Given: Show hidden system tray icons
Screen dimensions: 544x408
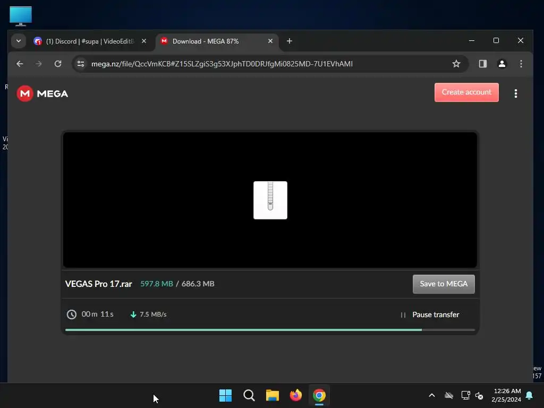Looking at the screenshot, I should pos(431,395).
